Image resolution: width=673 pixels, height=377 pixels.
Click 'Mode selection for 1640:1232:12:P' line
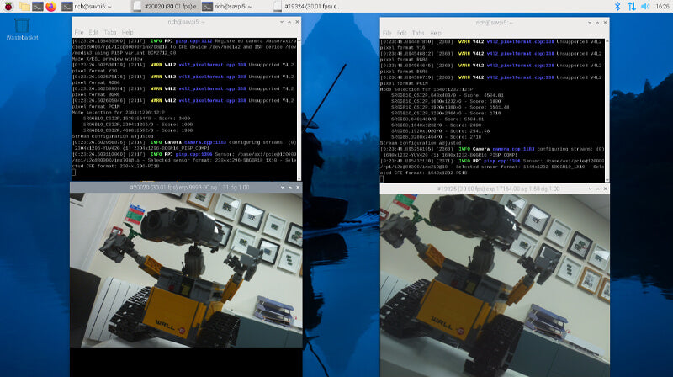pyautogui.click(x=427, y=89)
